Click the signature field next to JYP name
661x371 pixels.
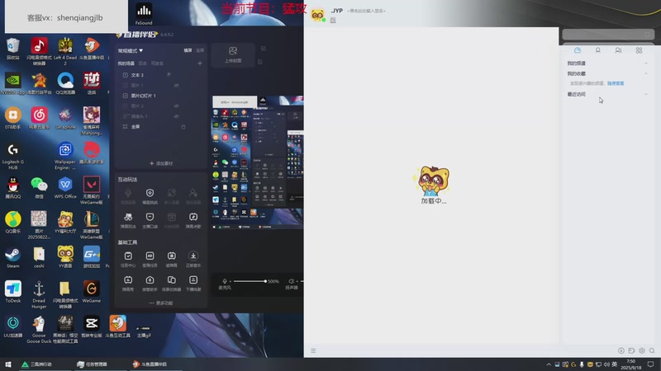pyautogui.click(x=366, y=11)
